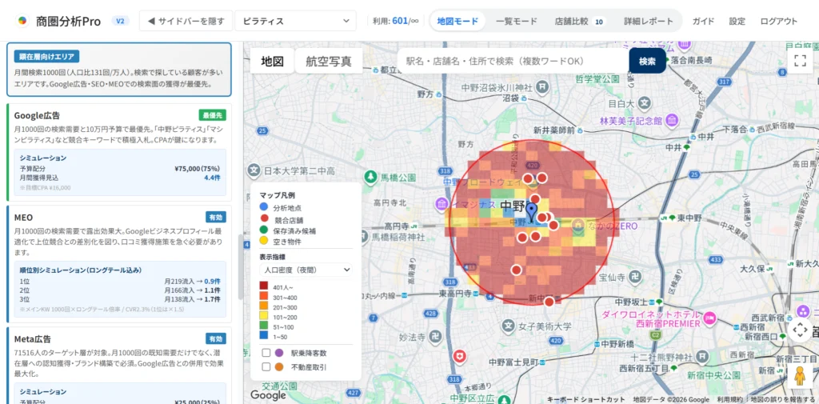Image resolution: width=819 pixels, height=404 pixels.
Task: Click the 検索 button
Action: (x=647, y=61)
